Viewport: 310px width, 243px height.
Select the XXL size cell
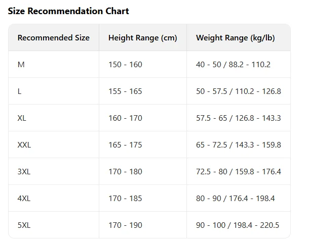click(24, 145)
